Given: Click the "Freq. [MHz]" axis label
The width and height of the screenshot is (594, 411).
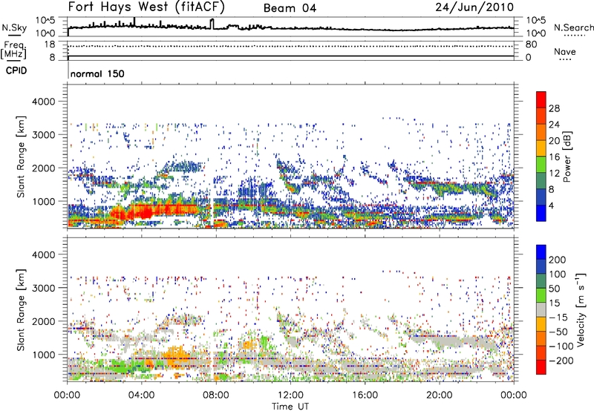Looking at the screenshot, I should 13,50.
